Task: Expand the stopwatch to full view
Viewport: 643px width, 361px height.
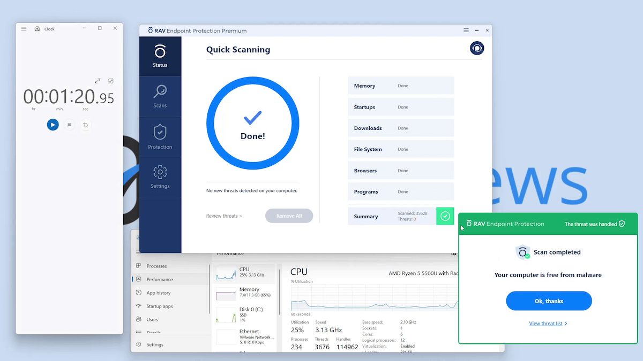Action: [x=98, y=81]
